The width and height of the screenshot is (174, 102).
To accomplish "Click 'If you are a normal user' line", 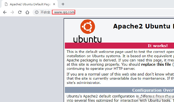I will pyautogui.click(x=120, y=74).
